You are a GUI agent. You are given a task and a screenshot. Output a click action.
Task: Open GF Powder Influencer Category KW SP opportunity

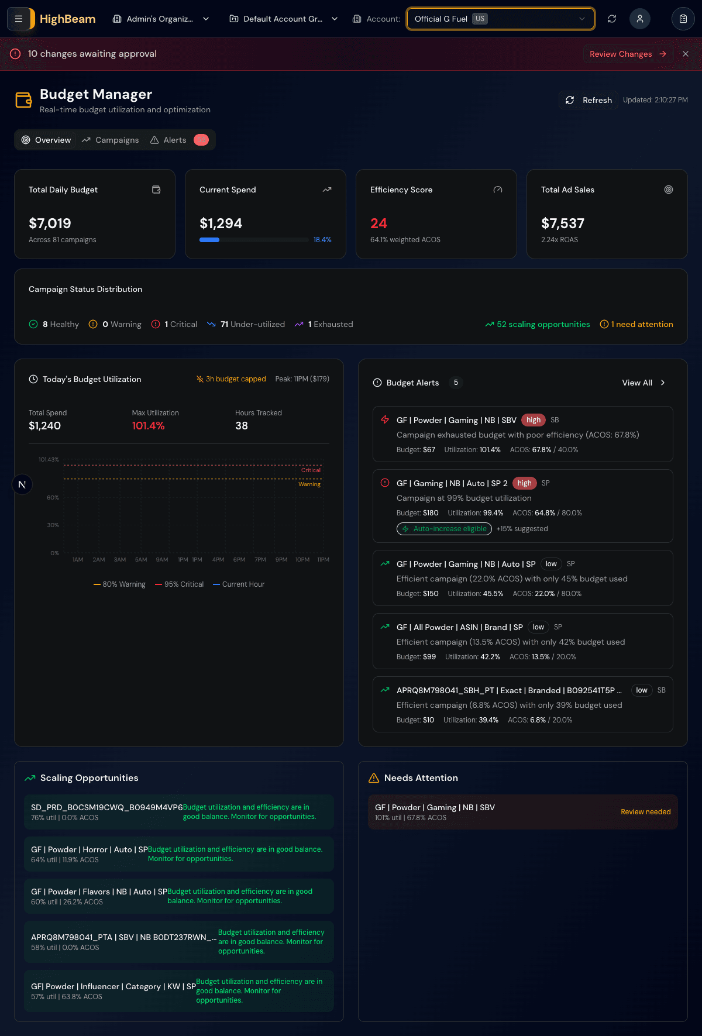tap(179, 991)
